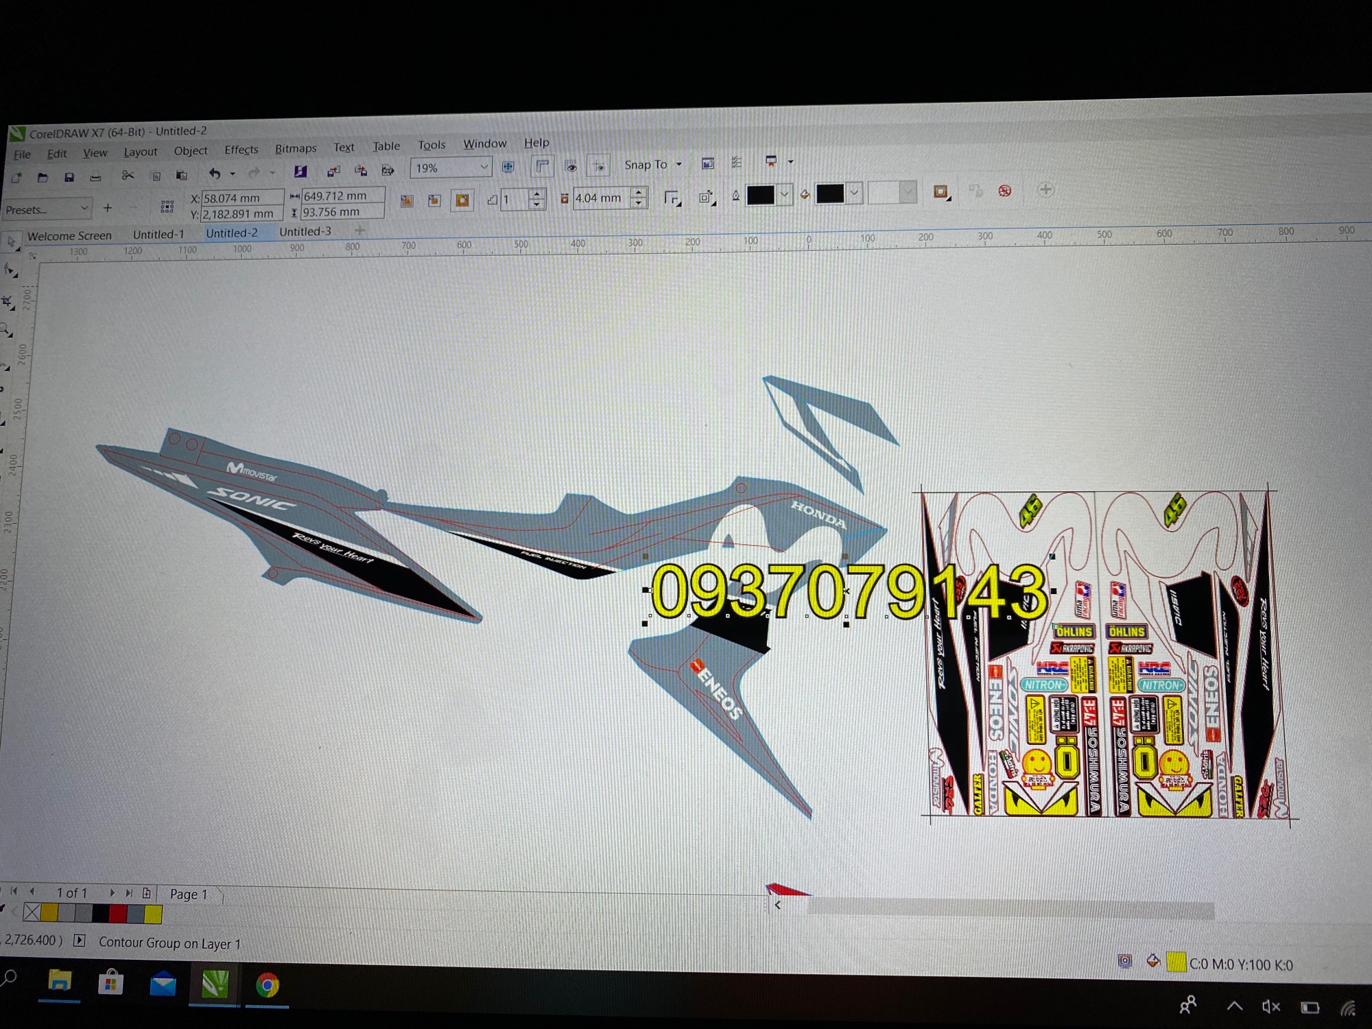Launch the full-screen preview icon
This screenshot has height=1029, width=1372.
[508, 167]
